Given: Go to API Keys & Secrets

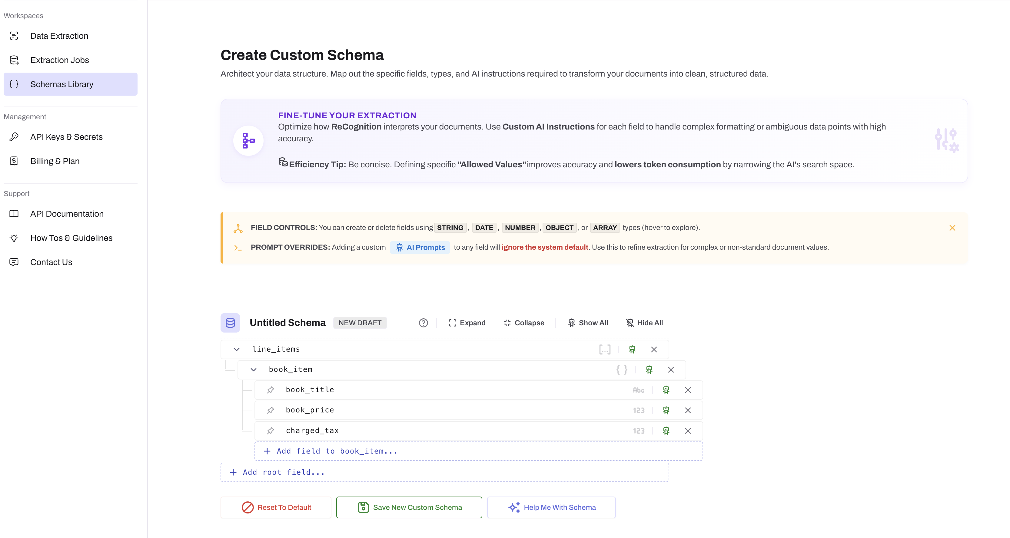Looking at the screenshot, I should point(66,137).
